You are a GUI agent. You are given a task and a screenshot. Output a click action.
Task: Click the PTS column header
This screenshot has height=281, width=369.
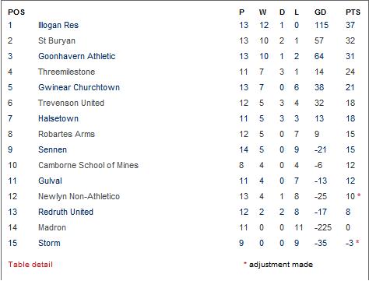(353, 12)
